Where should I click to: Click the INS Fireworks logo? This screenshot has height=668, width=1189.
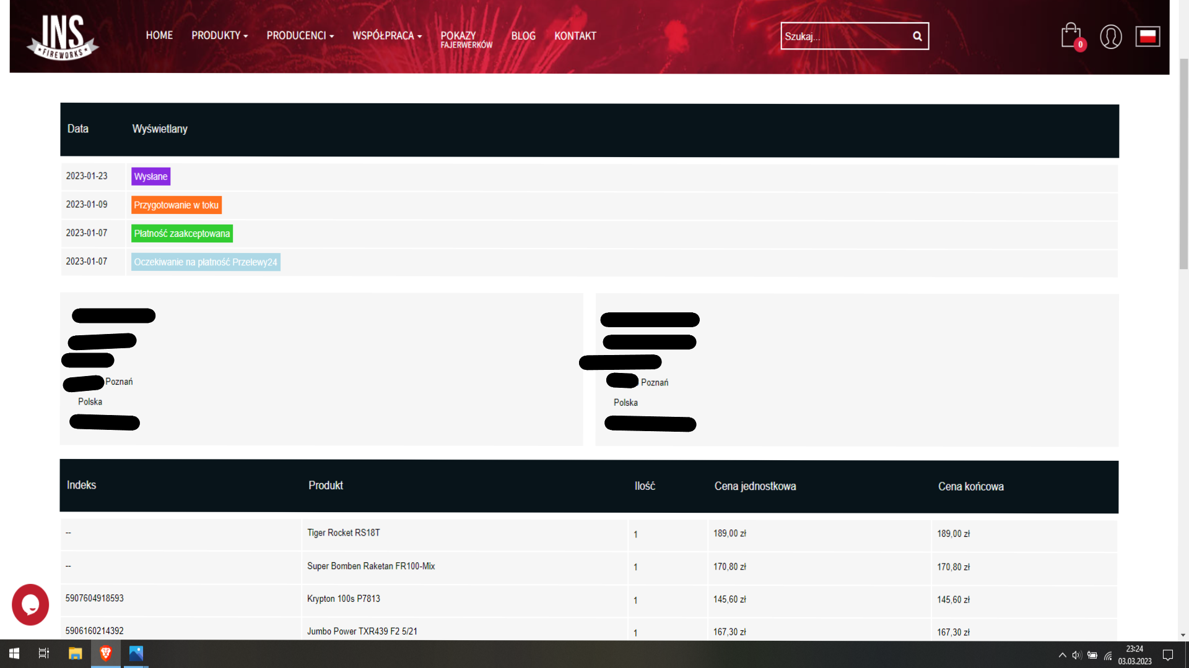click(63, 37)
